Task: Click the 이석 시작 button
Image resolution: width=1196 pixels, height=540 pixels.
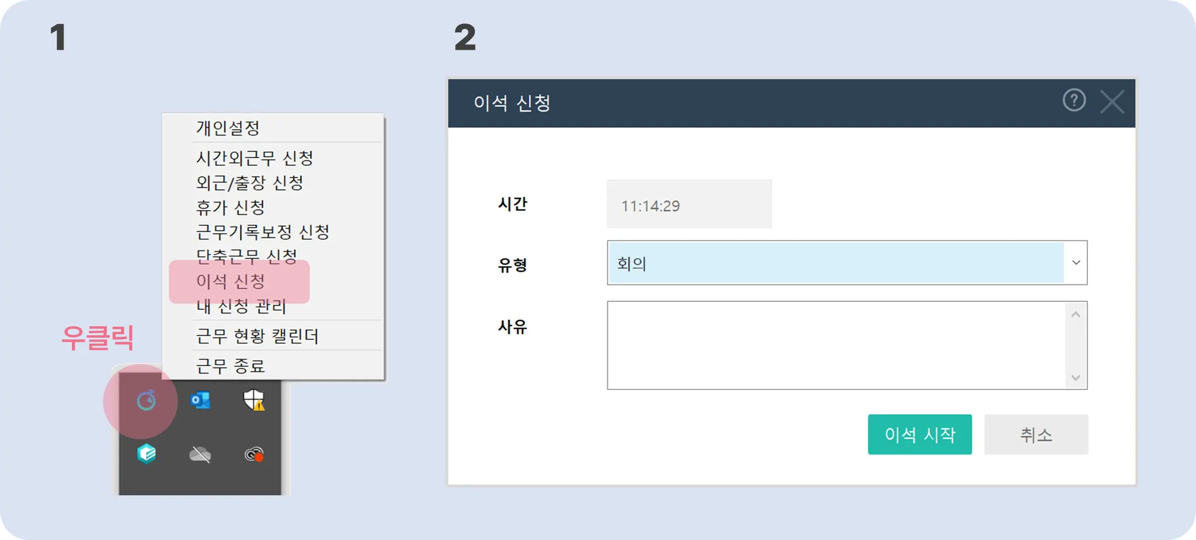Action: coord(919,434)
